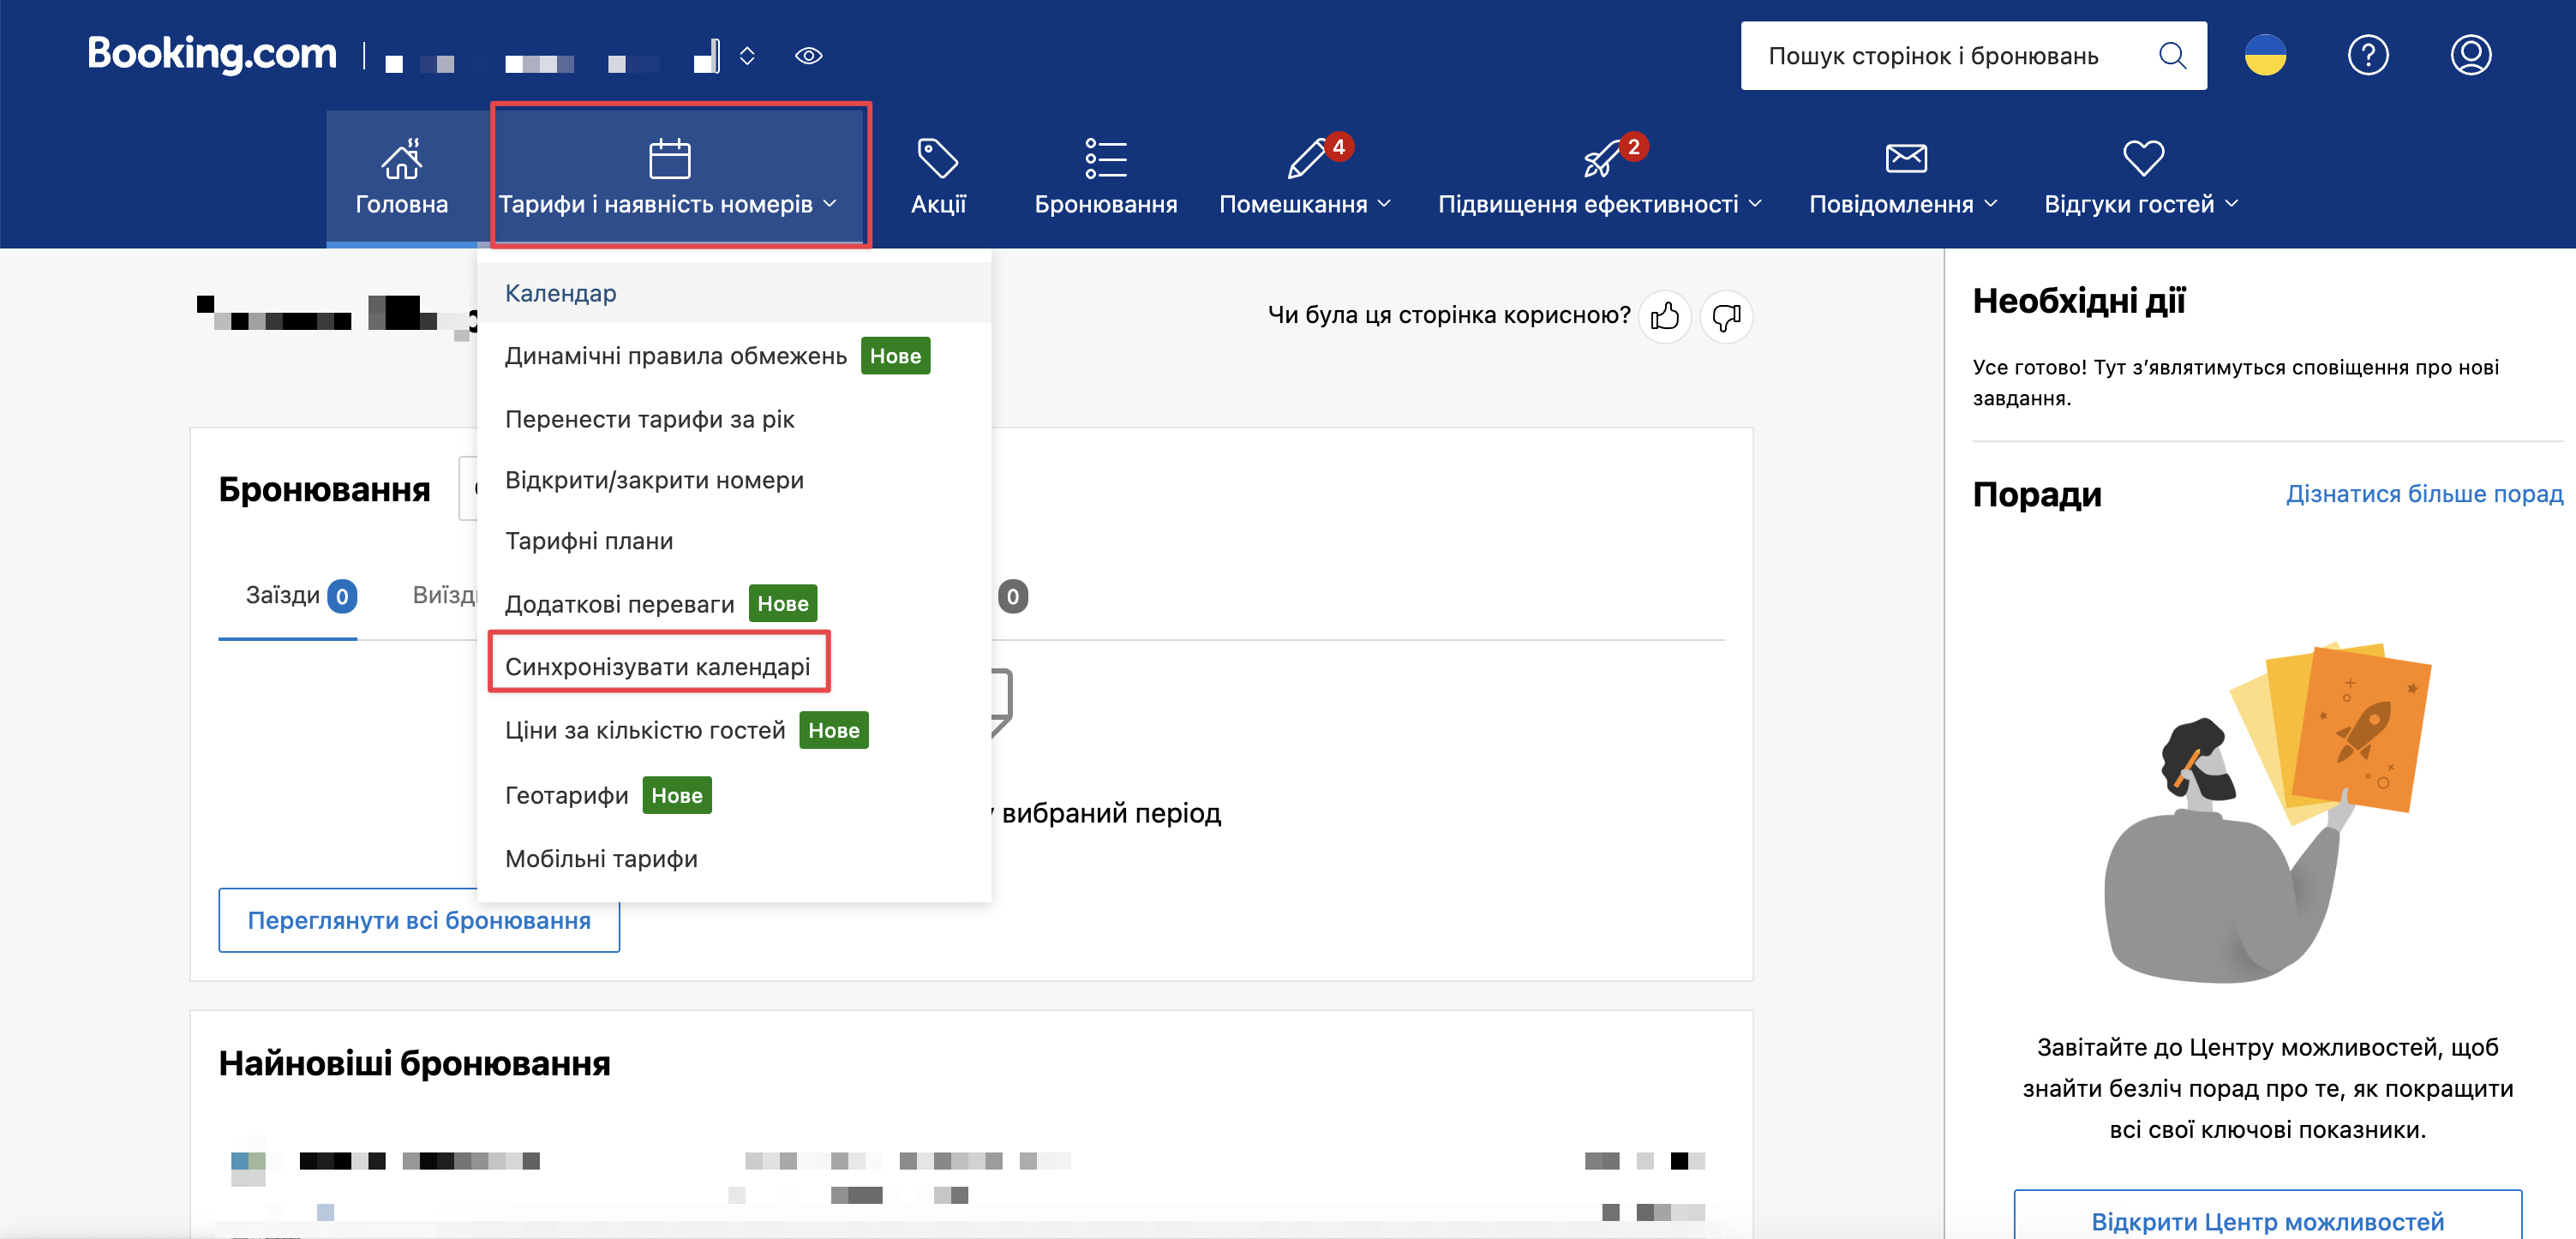
Task: Open the help question mark icon
Action: (x=2367, y=56)
